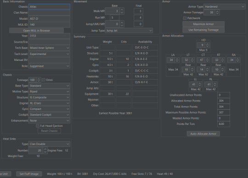This screenshot has width=248, height=178.
Task: Click the Heat 49 / 40 status text
Action: click(x=165, y=174)
